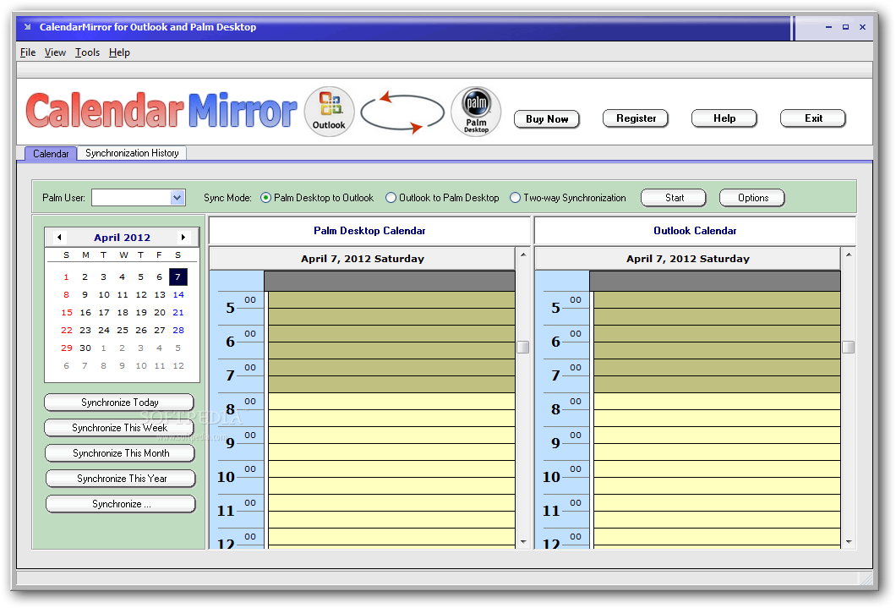Click Palm calendar scroll down arrow
Viewport: 896px width, 608px height.
pyautogui.click(x=523, y=542)
